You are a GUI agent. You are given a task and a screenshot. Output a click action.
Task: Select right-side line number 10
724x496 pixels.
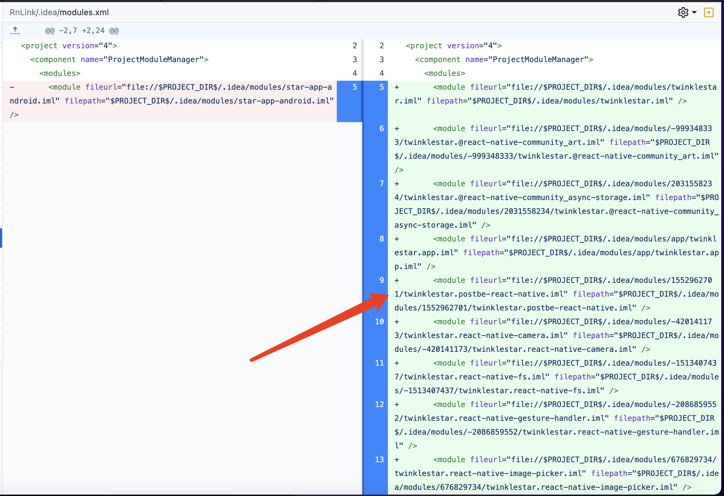tap(379, 321)
